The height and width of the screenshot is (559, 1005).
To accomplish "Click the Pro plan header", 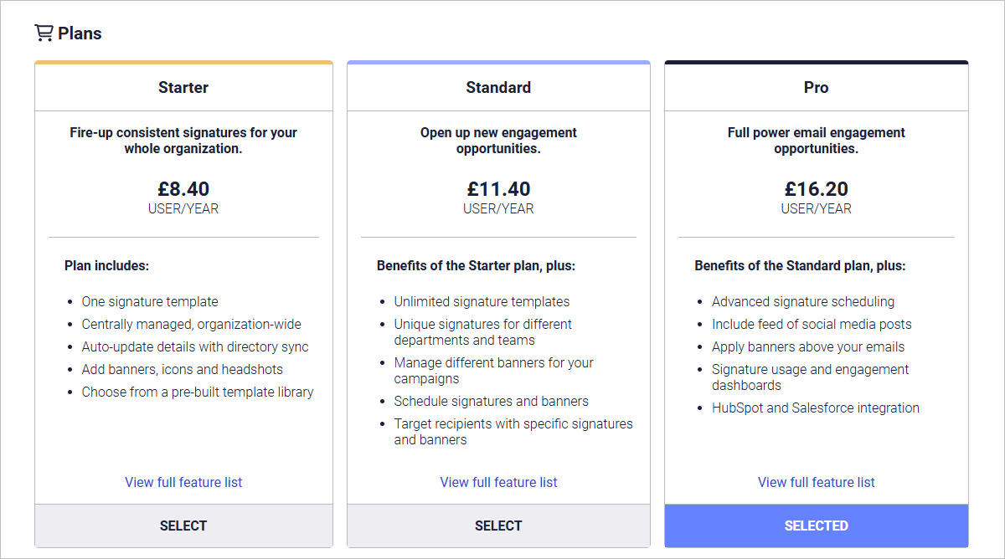I will click(817, 87).
